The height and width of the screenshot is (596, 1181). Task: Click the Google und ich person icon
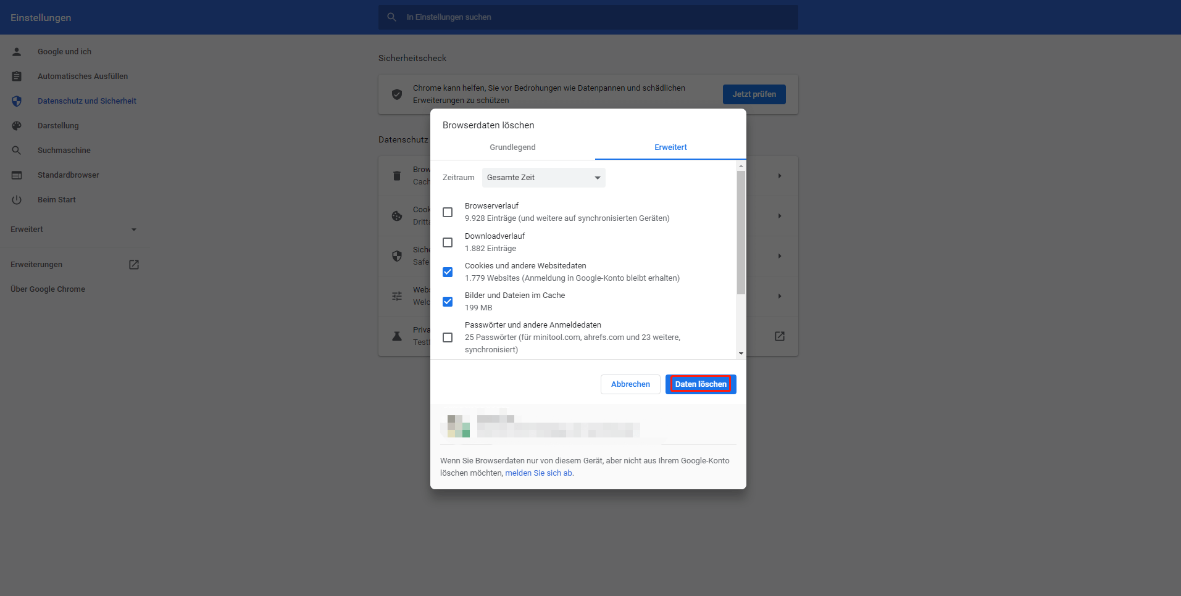pyautogui.click(x=17, y=52)
